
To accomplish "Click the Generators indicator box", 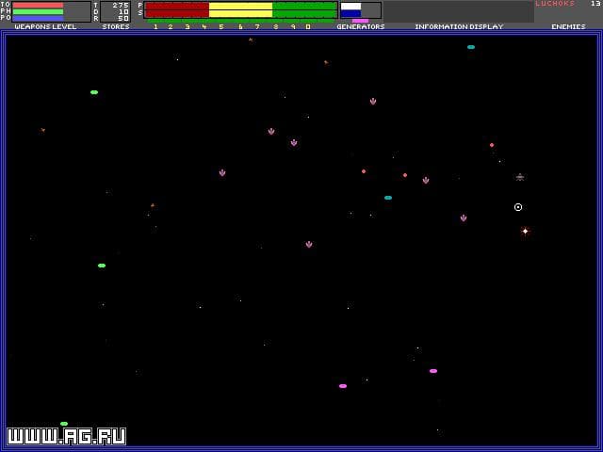I will (360, 10).
